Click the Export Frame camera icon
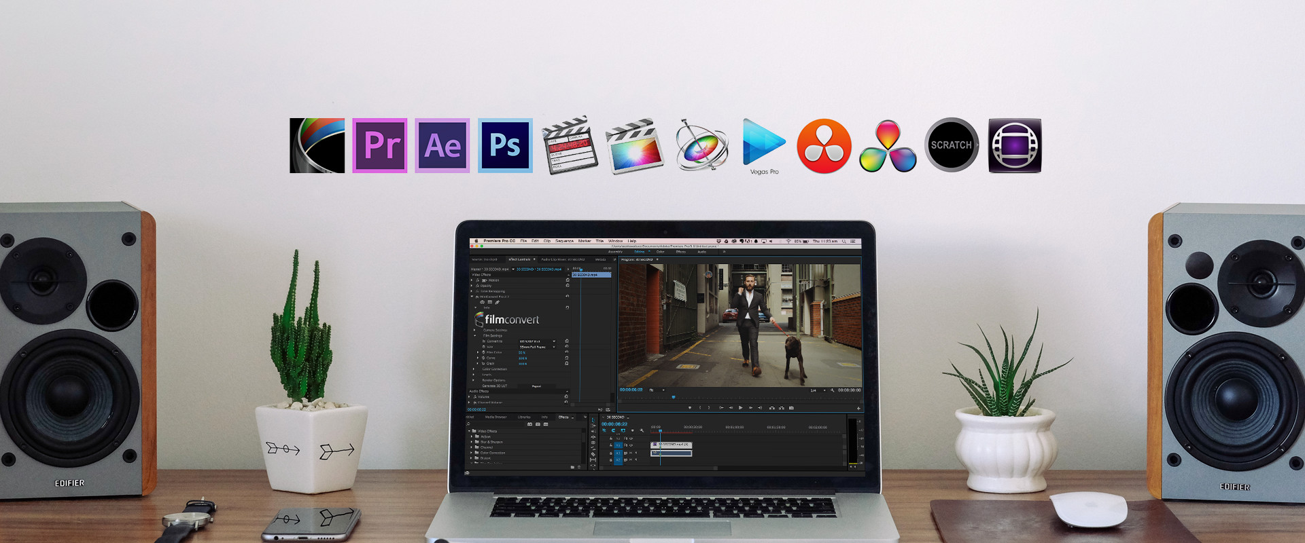This screenshot has width=1305, height=543. click(x=791, y=408)
